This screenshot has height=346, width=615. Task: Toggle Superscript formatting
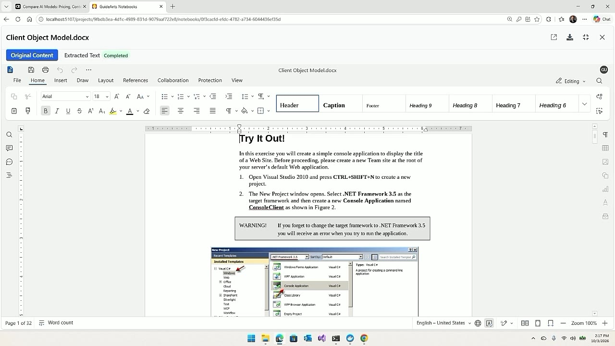coord(90,111)
